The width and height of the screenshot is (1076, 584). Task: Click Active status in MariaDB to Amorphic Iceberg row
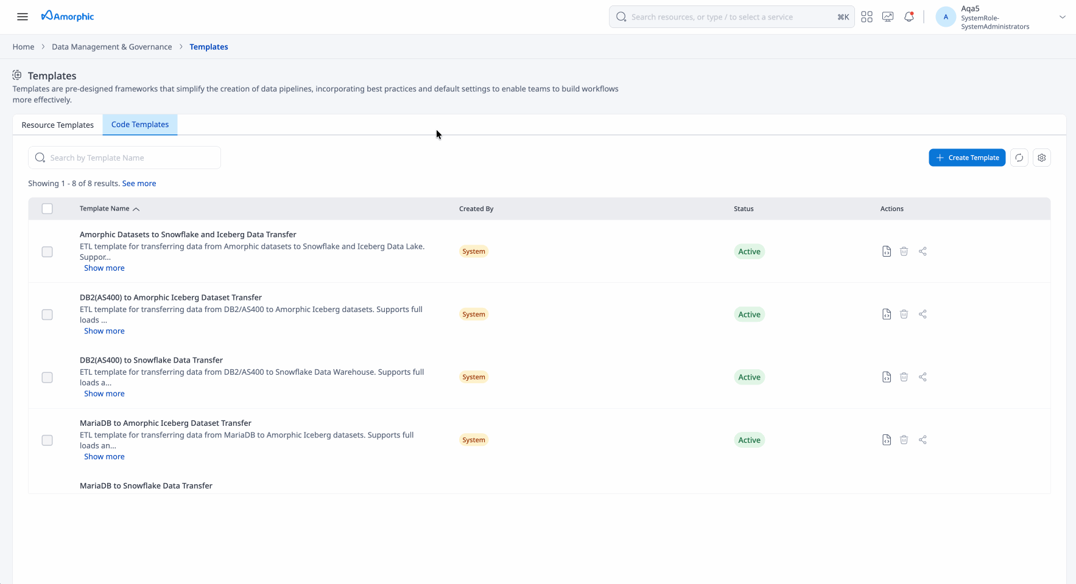(x=749, y=440)
